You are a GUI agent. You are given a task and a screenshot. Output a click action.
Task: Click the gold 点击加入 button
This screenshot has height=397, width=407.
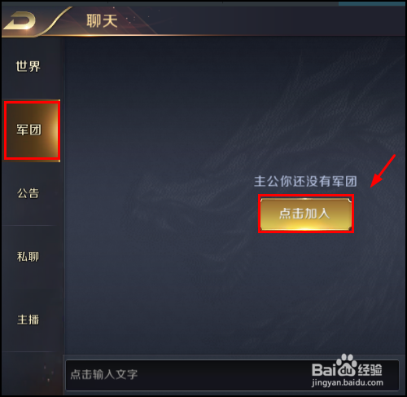pyautogui.click(x=306, y=214)
